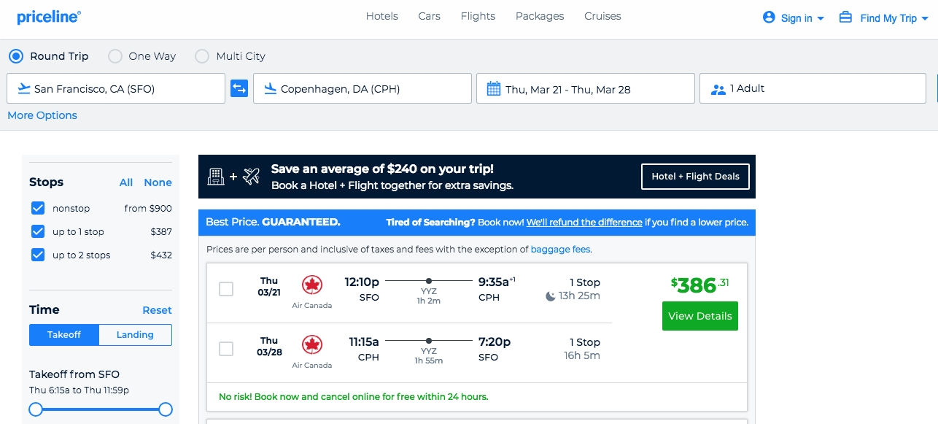Choose the Multi City trip option

pyautogui.click(x=202, y=56)
